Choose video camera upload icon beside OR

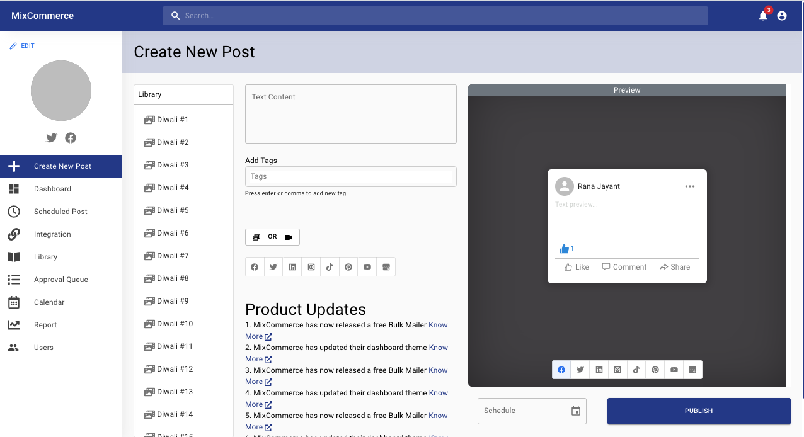(x=289, y=237)
